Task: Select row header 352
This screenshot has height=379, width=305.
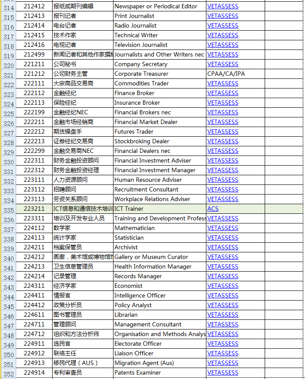Action: 8,373
